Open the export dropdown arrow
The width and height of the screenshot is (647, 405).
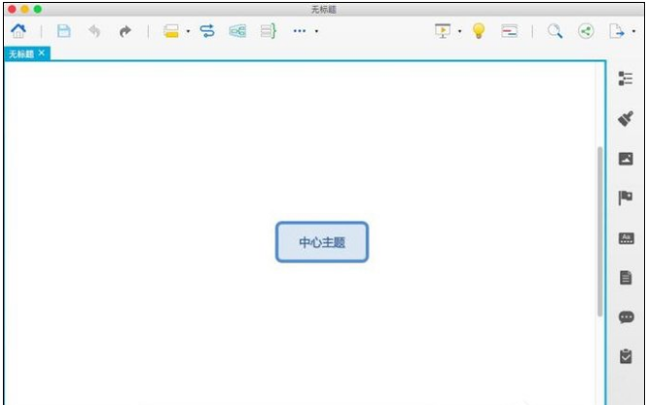click(633, 31)
